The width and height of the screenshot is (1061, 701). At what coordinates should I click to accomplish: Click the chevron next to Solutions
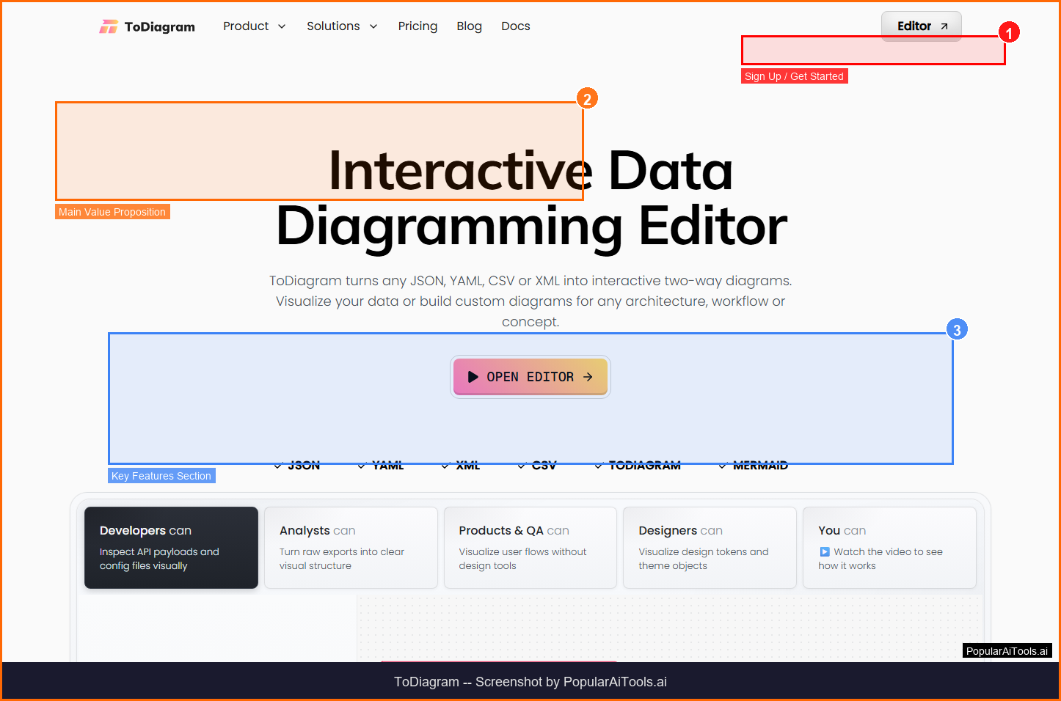pyautogui.click(x=373, y=26)
